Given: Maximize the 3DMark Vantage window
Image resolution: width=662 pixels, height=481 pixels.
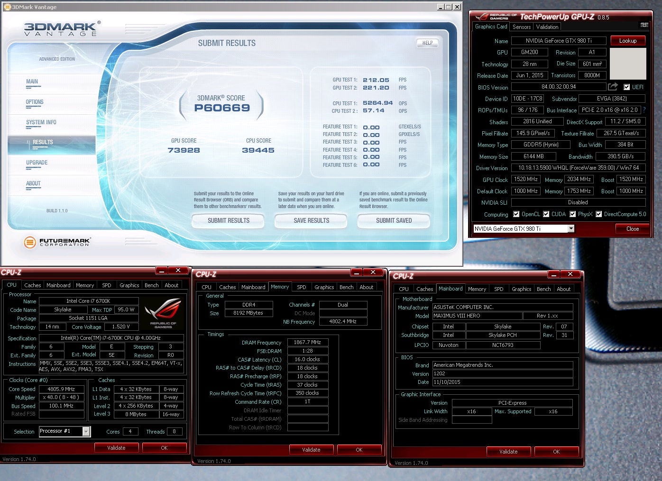Looking at the screenshot, I should point(449,7).
